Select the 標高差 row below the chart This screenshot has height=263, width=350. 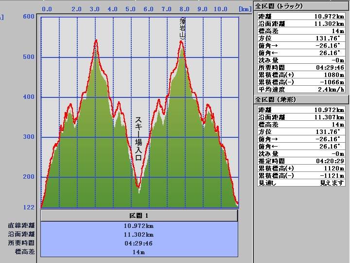139,252
